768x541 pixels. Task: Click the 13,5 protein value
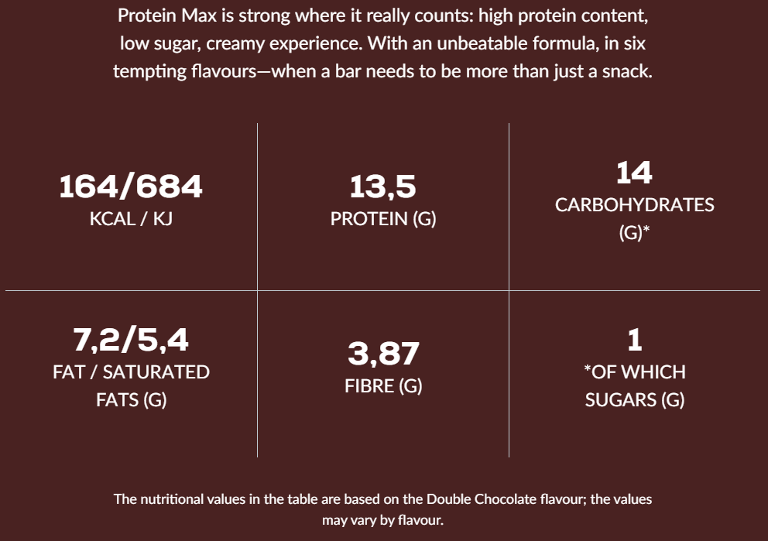pyautogui.click(x=383, y=187)
